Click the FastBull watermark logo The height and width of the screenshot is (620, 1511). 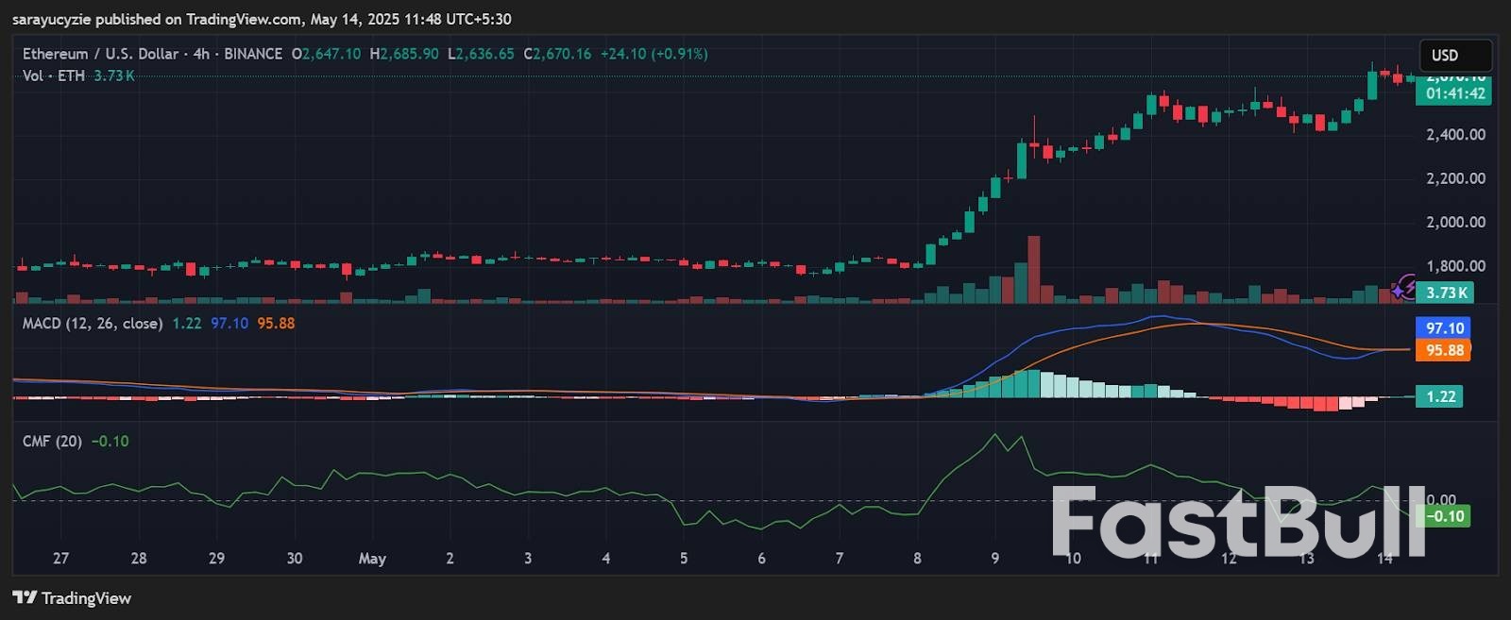[x=1237, y=522]
